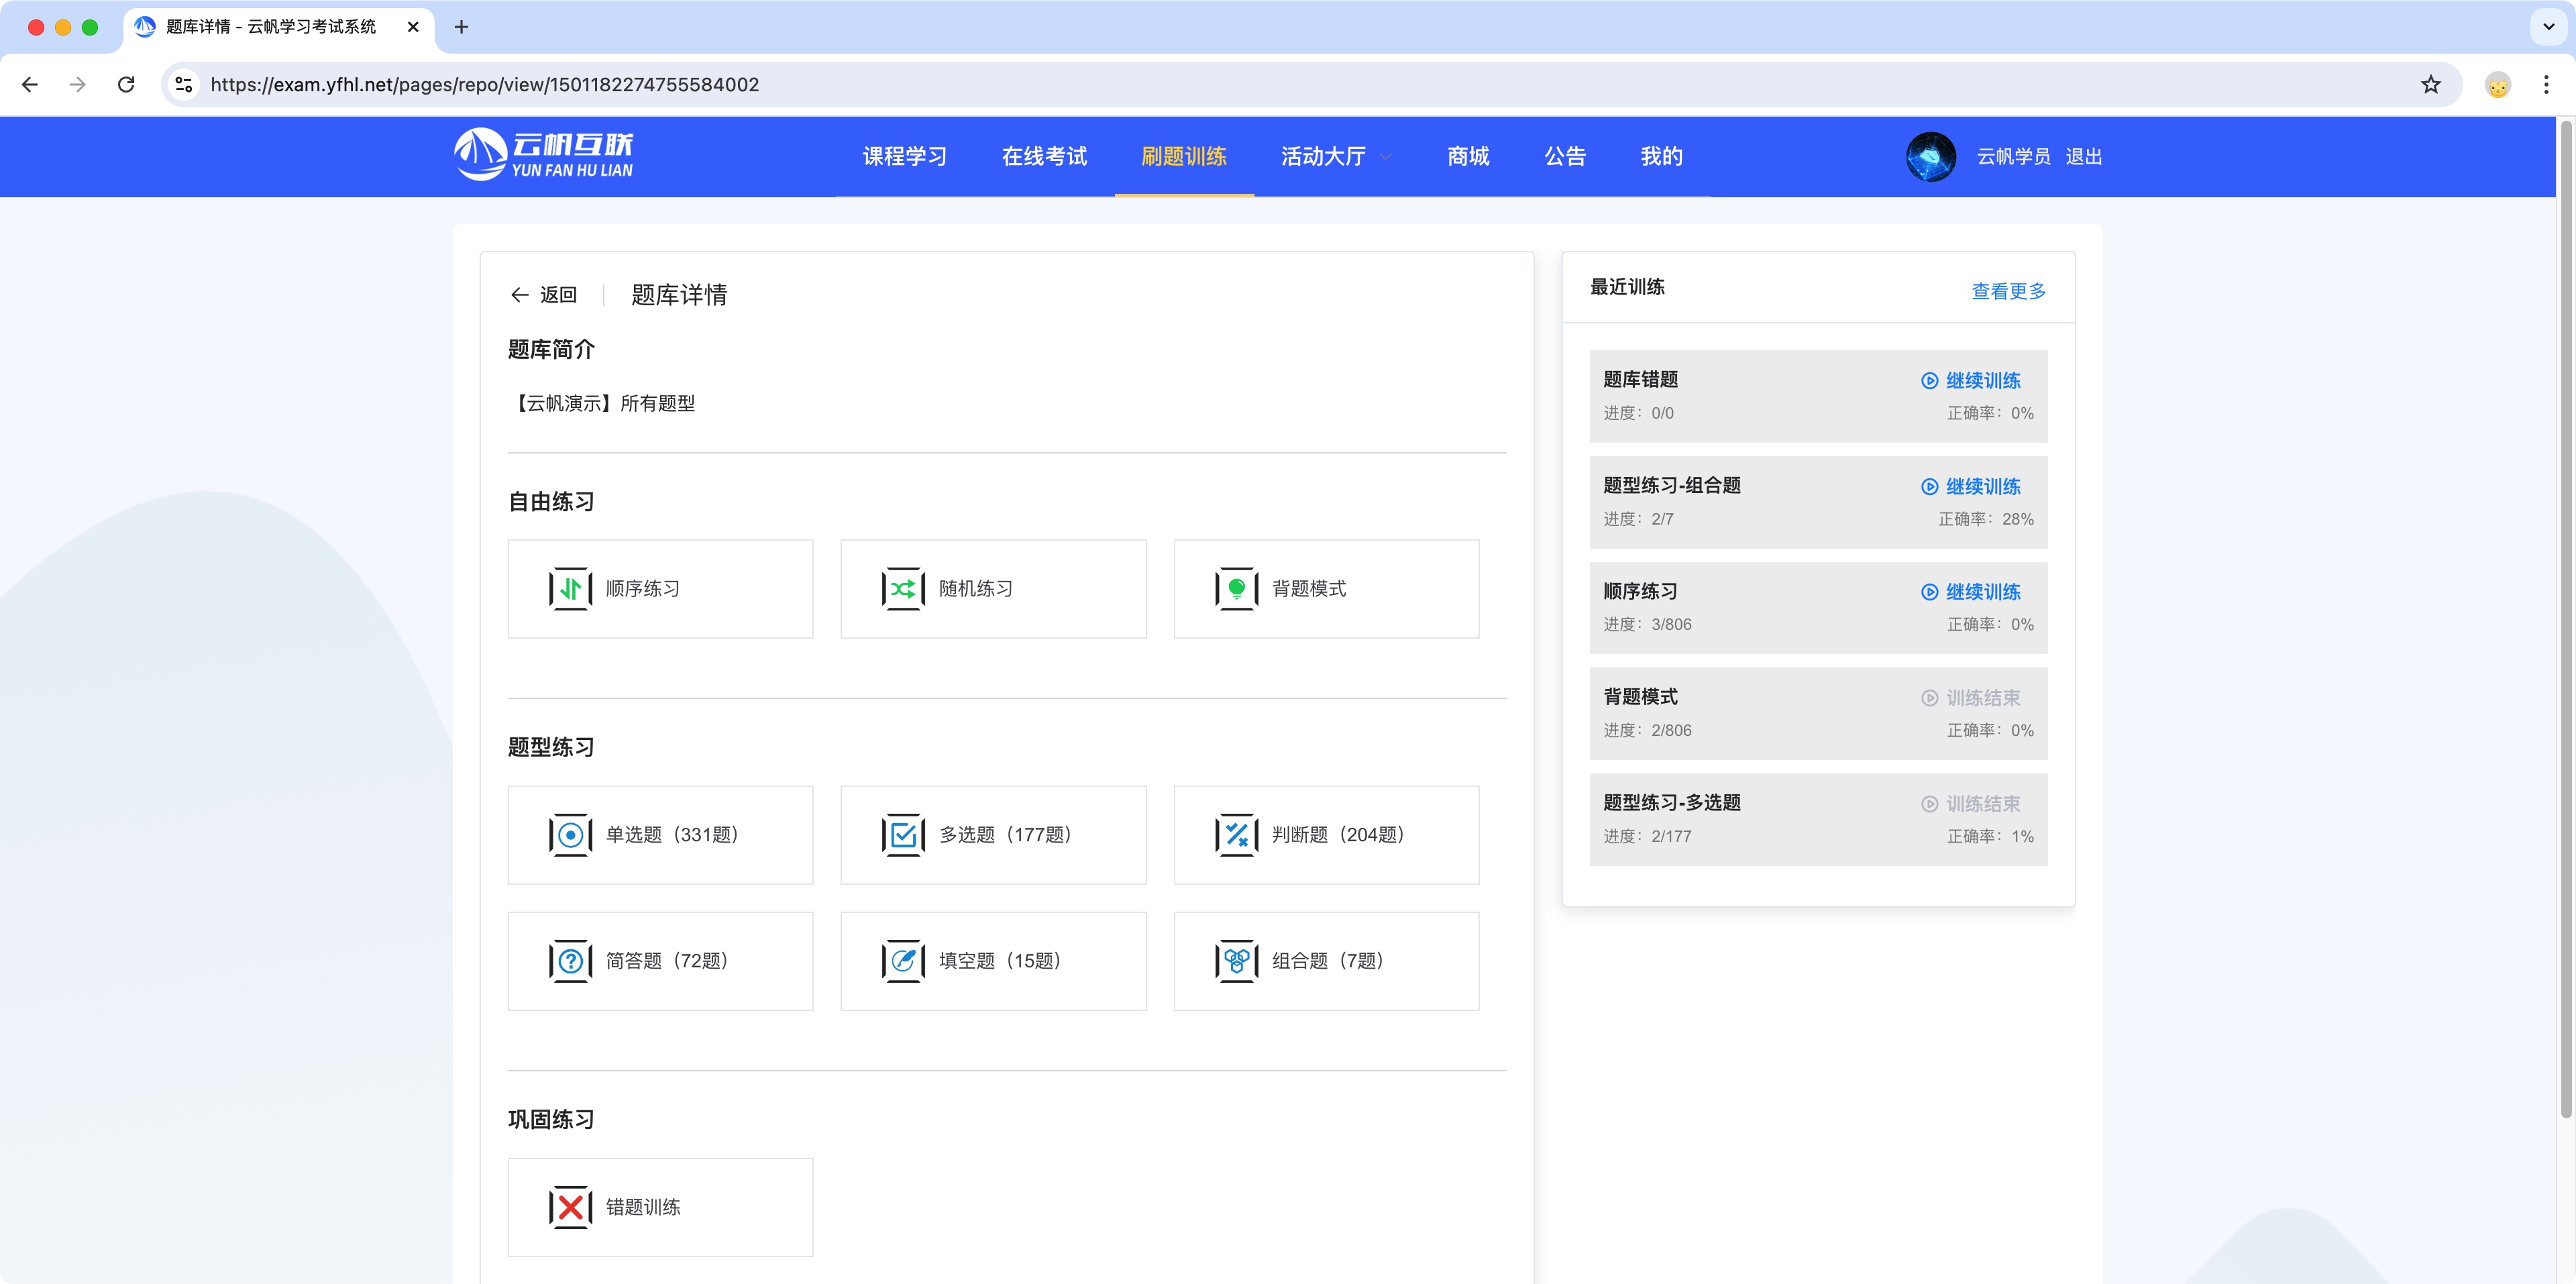Click the 云帆互联 logo
The height and width of the screenshot is (1284, 2576).
(543, 155)
